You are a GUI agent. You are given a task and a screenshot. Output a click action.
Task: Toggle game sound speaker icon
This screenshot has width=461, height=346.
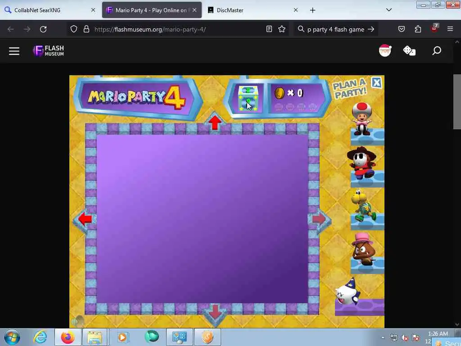coord(77,321)
